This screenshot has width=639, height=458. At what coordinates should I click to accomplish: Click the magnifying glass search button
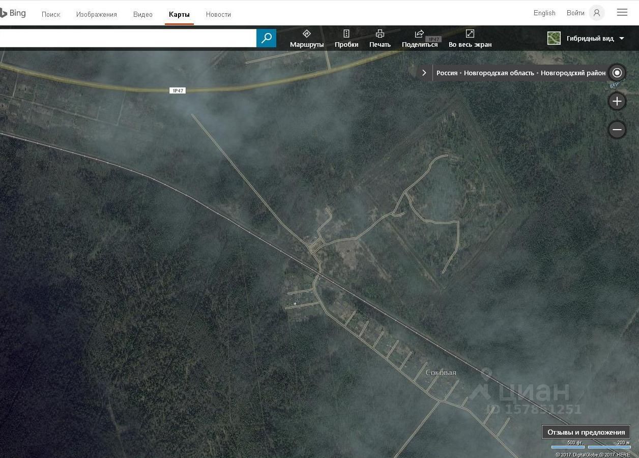pyautogui.click(x=266, y=38)
